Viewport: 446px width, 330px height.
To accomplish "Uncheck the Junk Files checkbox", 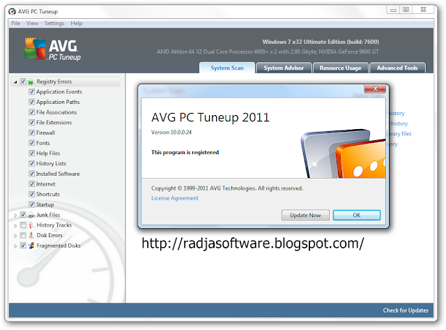I will tap(23, 215).
